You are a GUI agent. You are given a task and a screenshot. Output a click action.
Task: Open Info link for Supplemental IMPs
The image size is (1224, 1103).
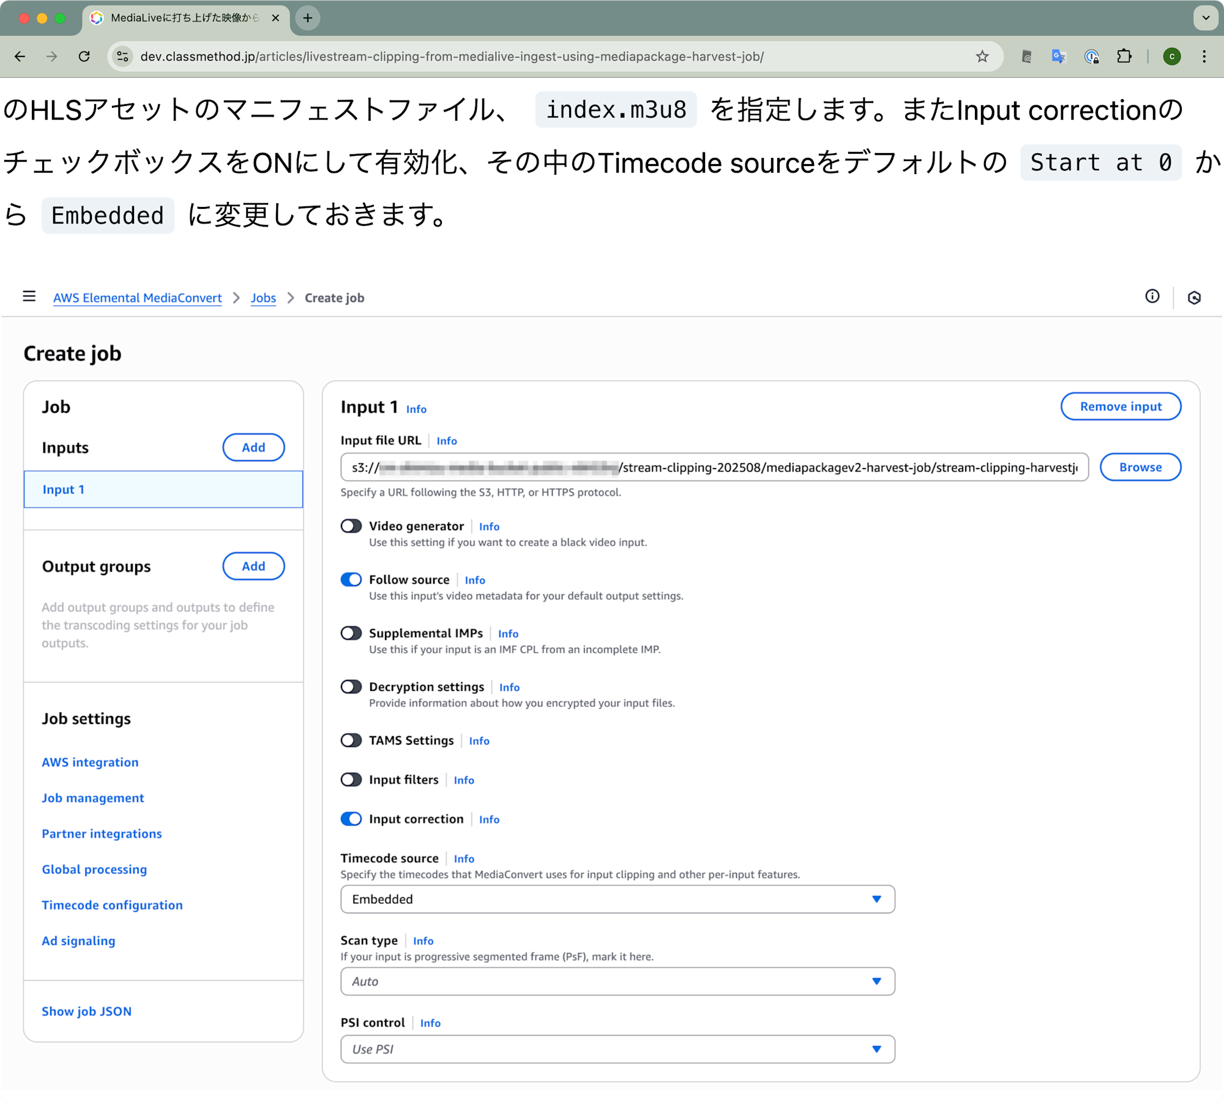point(508,634)
